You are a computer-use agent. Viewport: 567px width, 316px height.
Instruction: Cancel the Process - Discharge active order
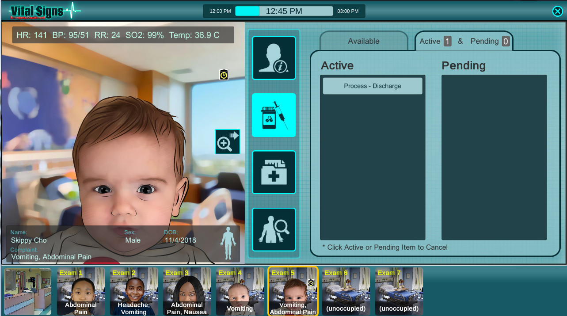(x=372, y=86)
